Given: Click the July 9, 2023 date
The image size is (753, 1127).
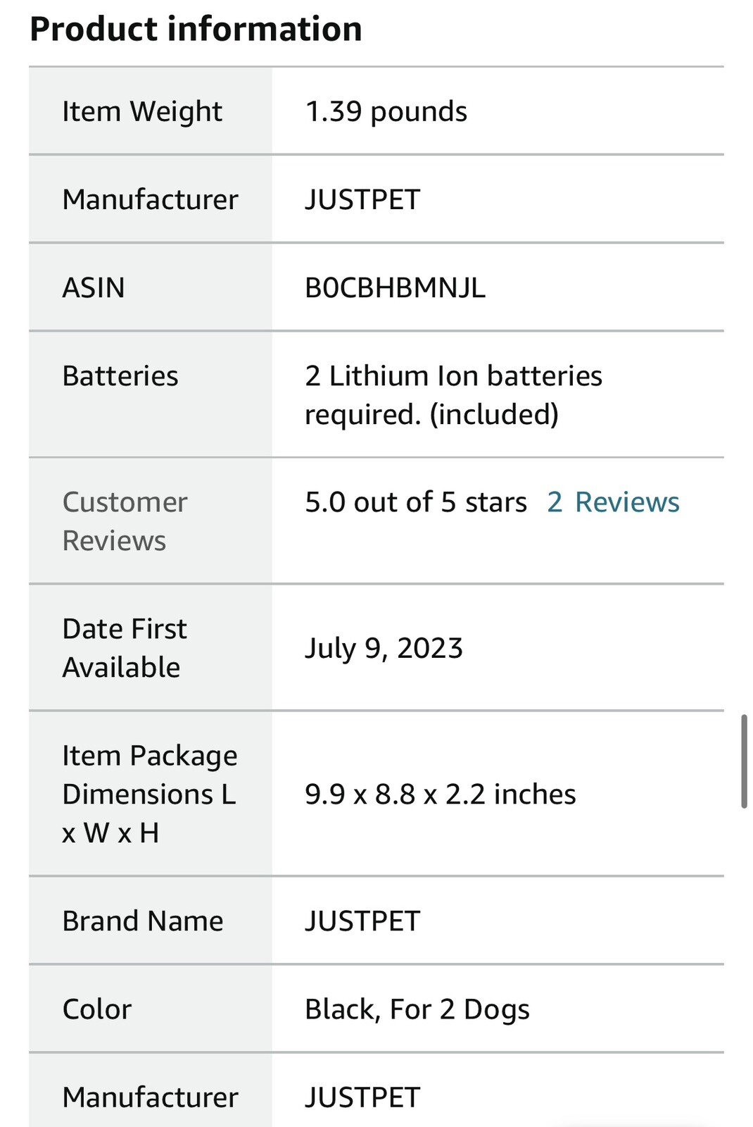Looking at the screenshot, I should tap(384, 649).
